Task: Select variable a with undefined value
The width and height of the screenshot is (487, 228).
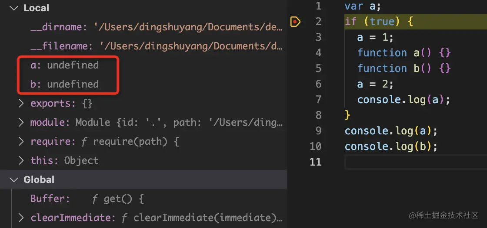Action: (64, 65)
